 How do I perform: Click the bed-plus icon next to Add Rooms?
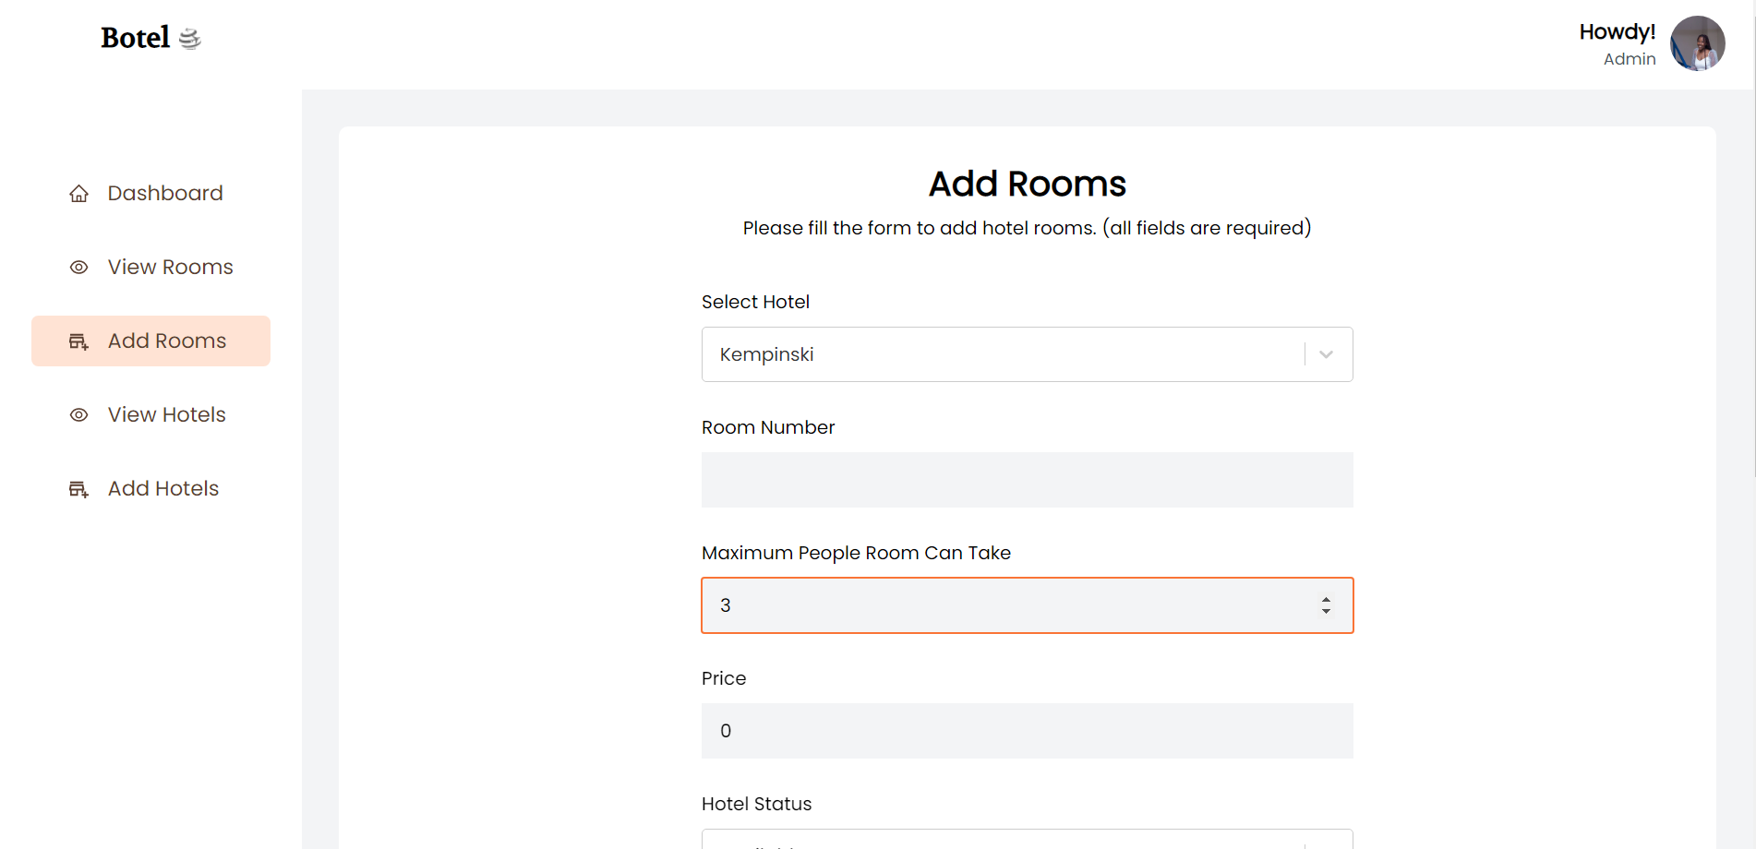pyautogui.click(x=78, y=341)
